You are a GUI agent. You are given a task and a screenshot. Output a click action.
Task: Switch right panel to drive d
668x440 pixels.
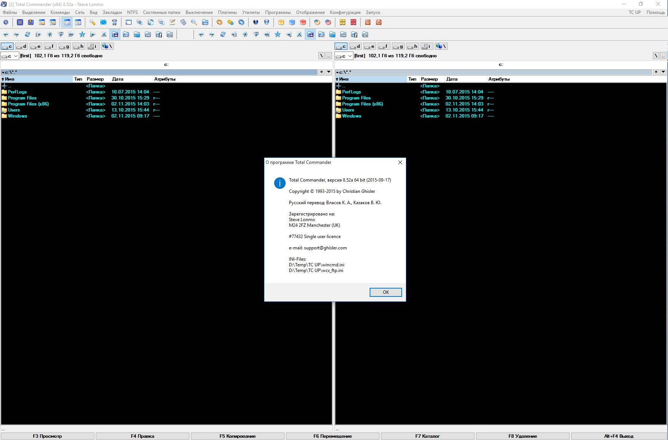coord(355,46)
